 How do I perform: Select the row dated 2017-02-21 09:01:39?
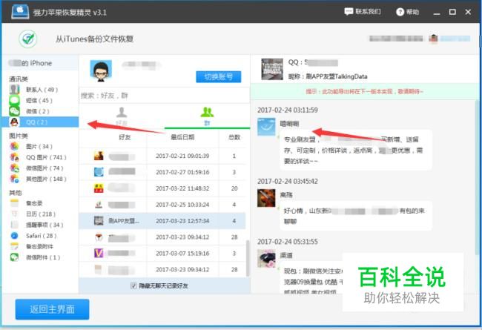162,156
